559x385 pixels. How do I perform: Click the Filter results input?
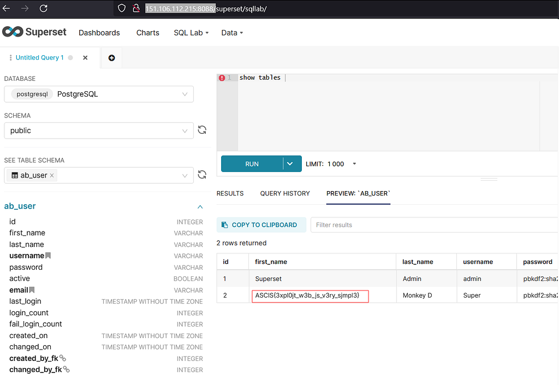coord(434,225)
